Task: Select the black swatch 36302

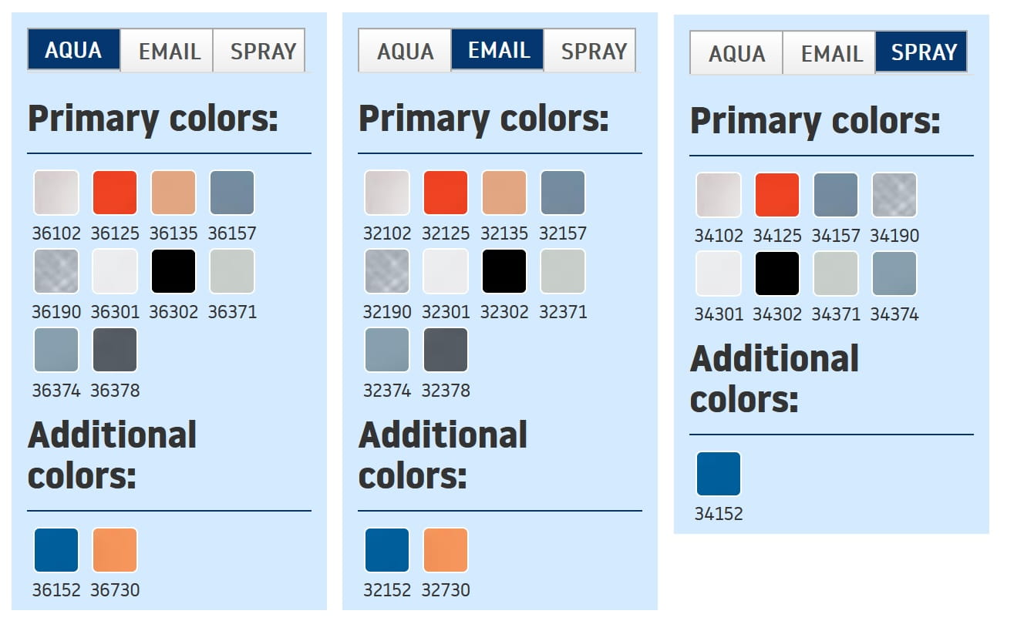Action: (x=173, y=271)
